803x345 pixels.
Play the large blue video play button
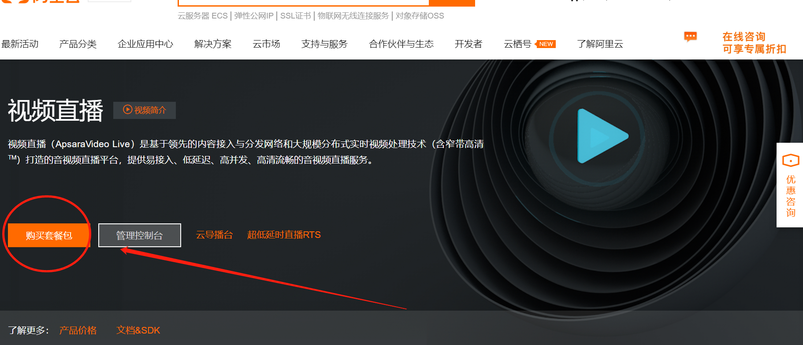[602, 136]
